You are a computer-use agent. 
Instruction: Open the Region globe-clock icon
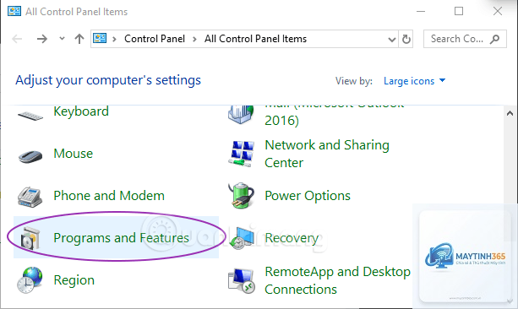pyautogui.click(x=30, y=280)
